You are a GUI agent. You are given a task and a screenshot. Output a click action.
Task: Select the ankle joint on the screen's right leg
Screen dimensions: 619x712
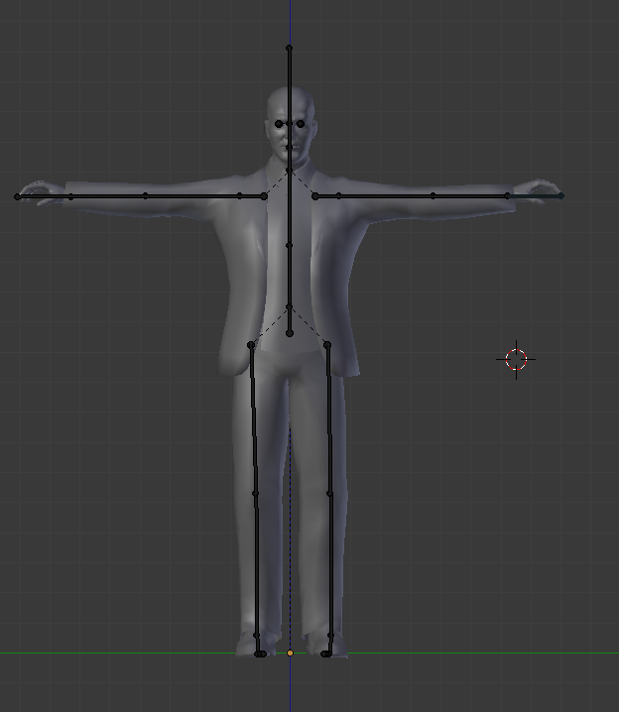[x=330, y=636]
